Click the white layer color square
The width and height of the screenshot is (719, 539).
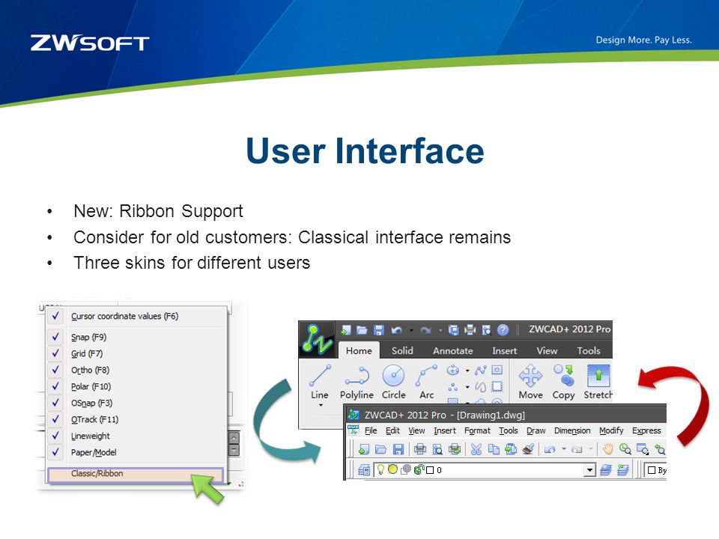(430, 470)
